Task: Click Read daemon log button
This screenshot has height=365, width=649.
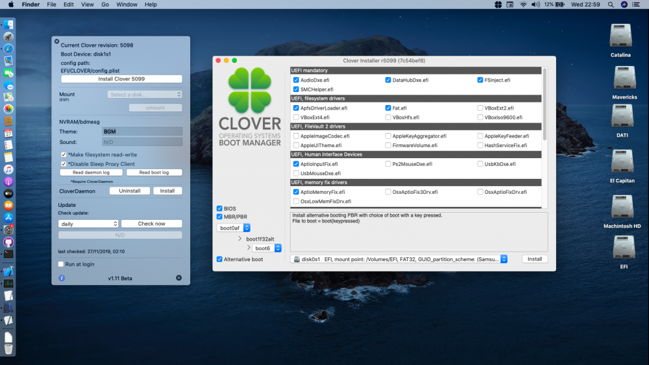Action: pos(91,172)
